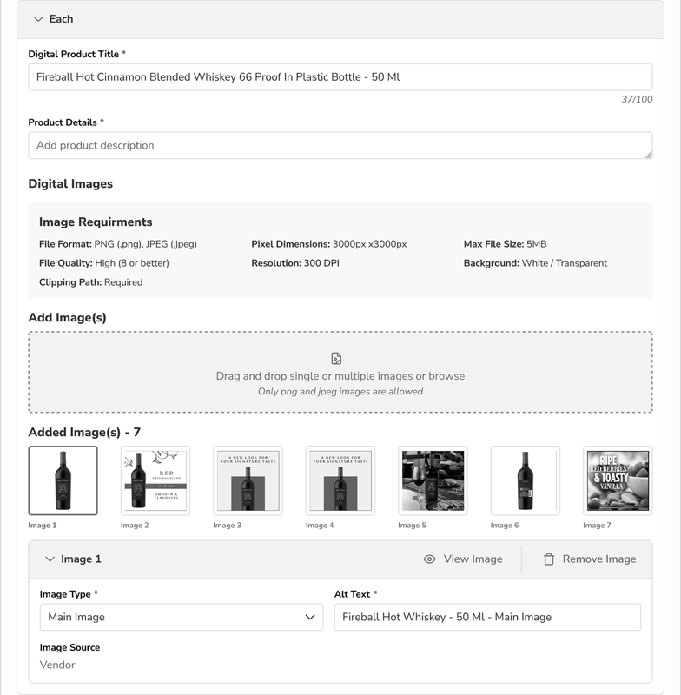Edit the Alt Text field

point(487,617)
